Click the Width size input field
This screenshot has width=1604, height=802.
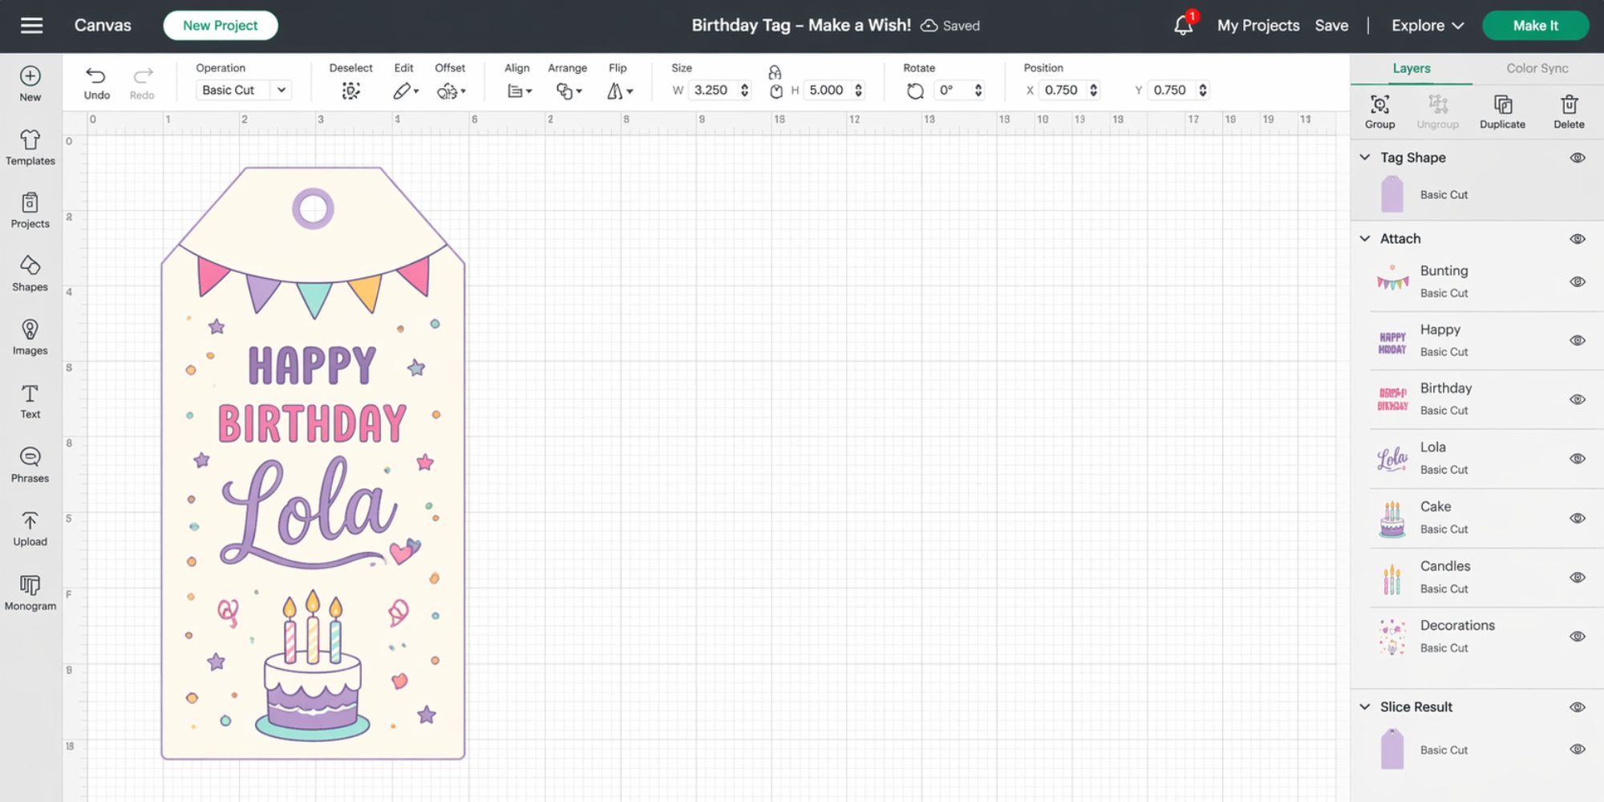click(x=711, y=90)
